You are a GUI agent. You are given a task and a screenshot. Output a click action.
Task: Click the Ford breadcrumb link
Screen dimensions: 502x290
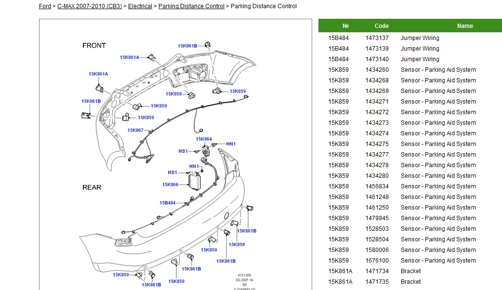[x=45, y=6]
